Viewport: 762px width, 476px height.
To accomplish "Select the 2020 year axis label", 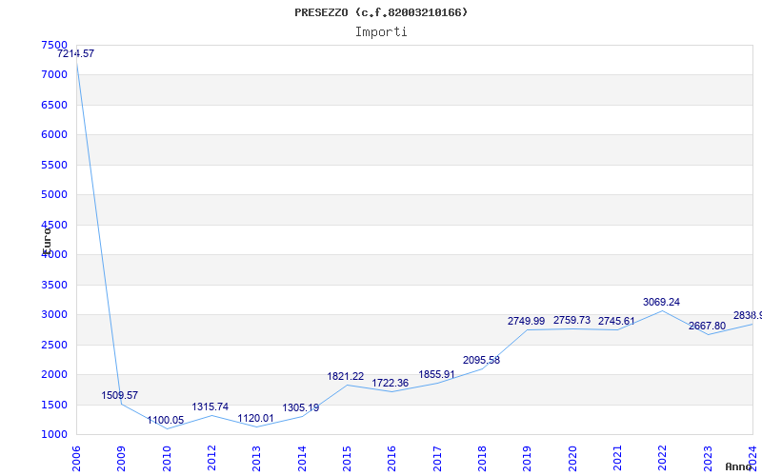I will (x=572, y=459).
